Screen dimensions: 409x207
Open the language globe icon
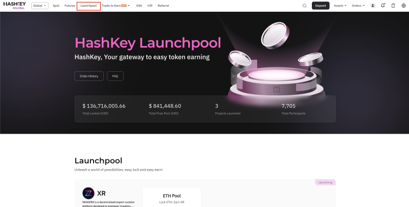click(403, 6)
